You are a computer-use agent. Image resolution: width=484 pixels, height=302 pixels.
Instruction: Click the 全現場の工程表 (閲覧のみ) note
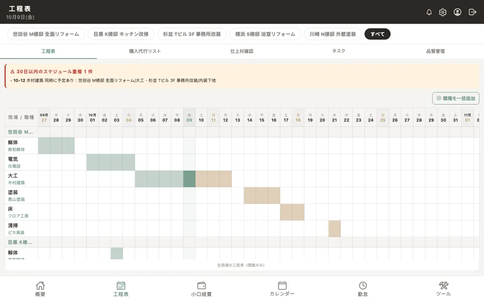[241, 265]
